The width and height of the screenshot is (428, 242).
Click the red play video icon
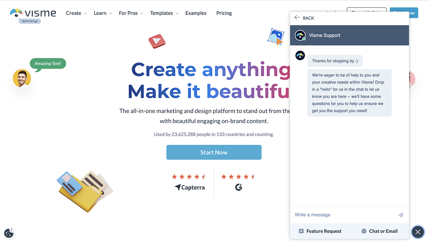tap(157, 41)
